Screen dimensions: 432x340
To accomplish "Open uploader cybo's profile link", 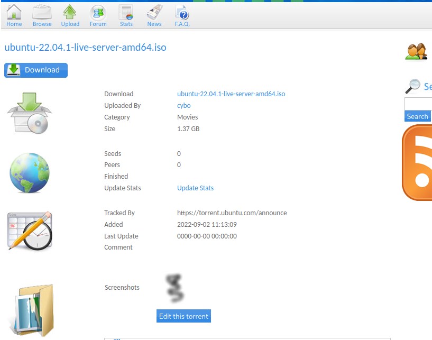I will pyautogui.click(x=183, y=106).
